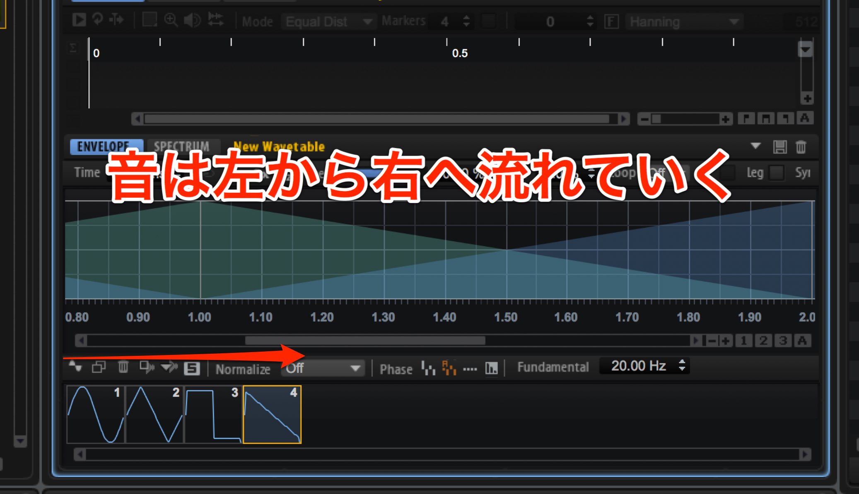This screenshot has height=494, width=859.
Task: Click the New Wavetable name text
Action: click(x=279, y=146)
